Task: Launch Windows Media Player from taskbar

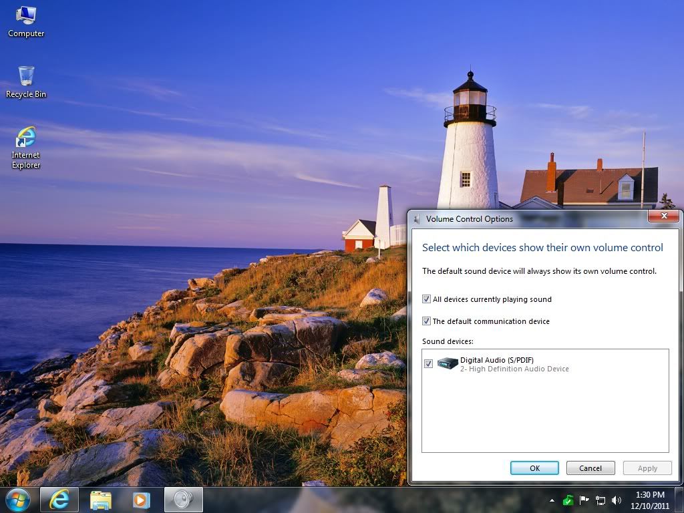Action: coord(141,500)
